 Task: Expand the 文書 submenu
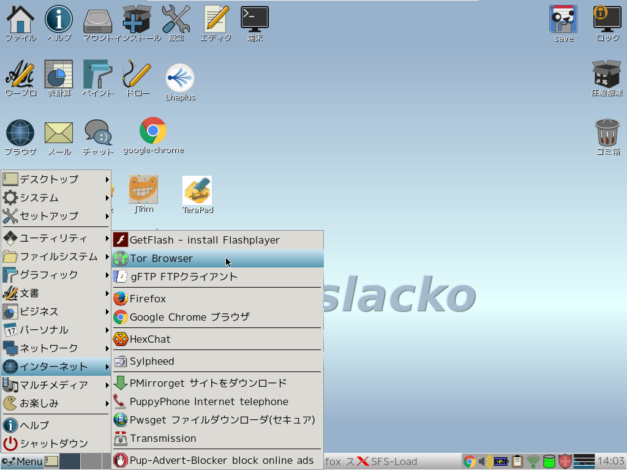point(56,293)
